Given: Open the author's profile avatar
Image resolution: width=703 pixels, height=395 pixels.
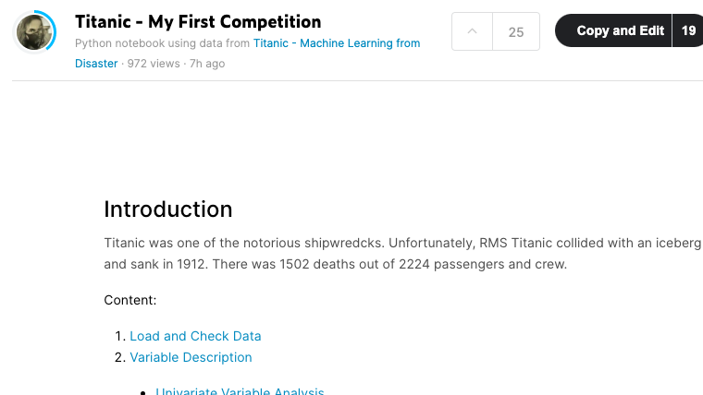Looking at the screenshot, I should tap(34, 32).
